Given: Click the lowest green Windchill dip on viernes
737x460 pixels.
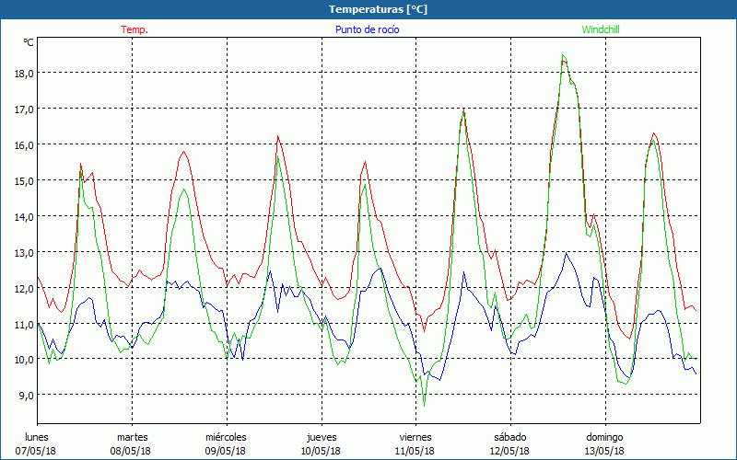Looking at the screenshot, I should click(424, 405).
